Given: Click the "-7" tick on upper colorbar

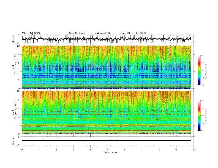Looking at the screenshot, I should tap(203, 85).
